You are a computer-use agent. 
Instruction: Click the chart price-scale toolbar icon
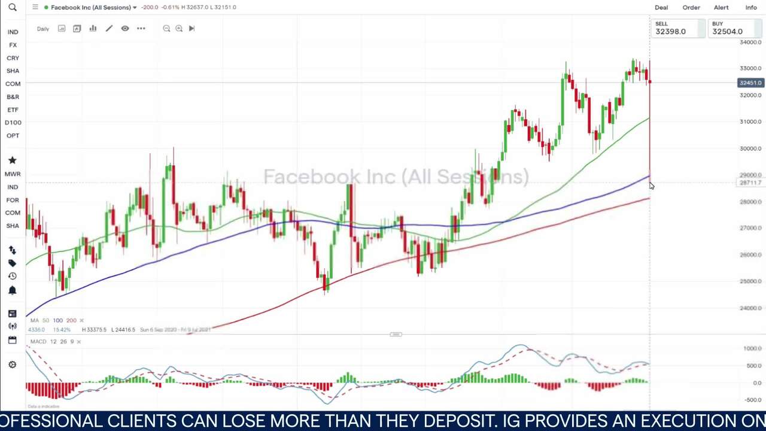point(62,29)
